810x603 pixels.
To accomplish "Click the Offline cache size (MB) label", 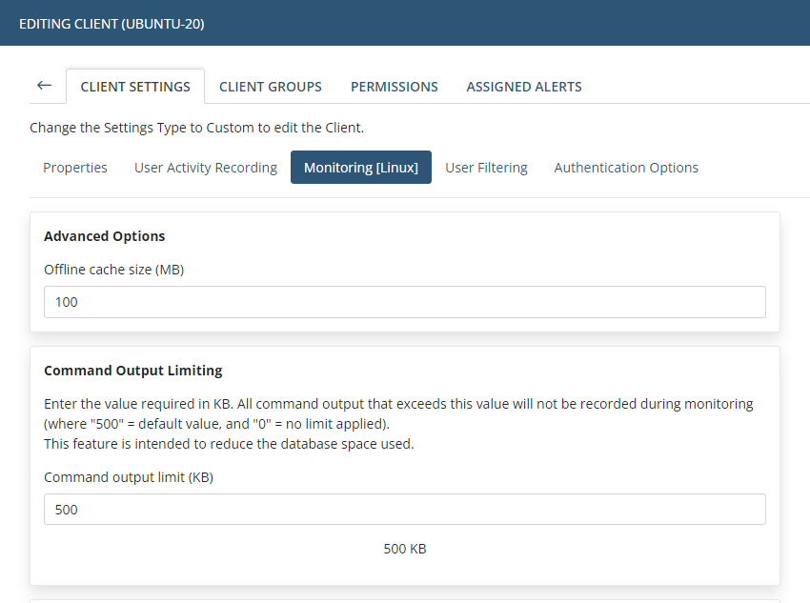I will [114, 270].
